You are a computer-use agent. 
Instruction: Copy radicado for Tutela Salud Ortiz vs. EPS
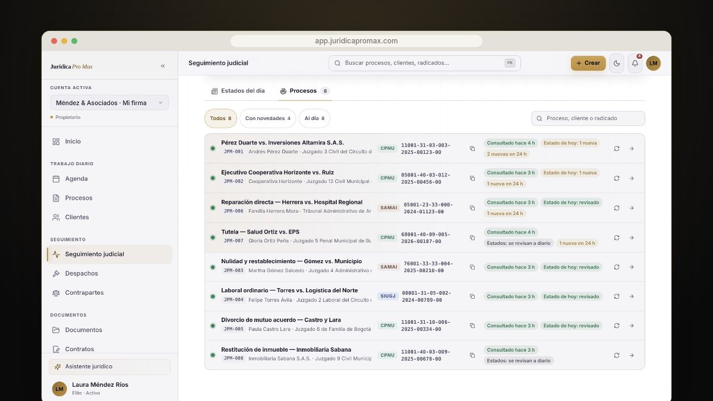click(x=472, y=238)
